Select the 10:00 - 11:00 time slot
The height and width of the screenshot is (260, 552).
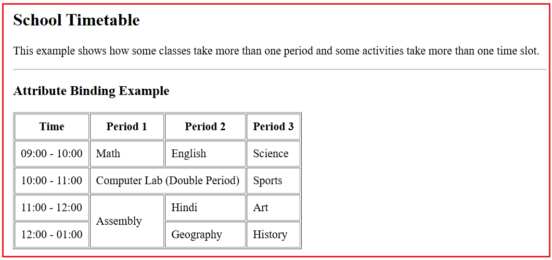pos(52,181)
